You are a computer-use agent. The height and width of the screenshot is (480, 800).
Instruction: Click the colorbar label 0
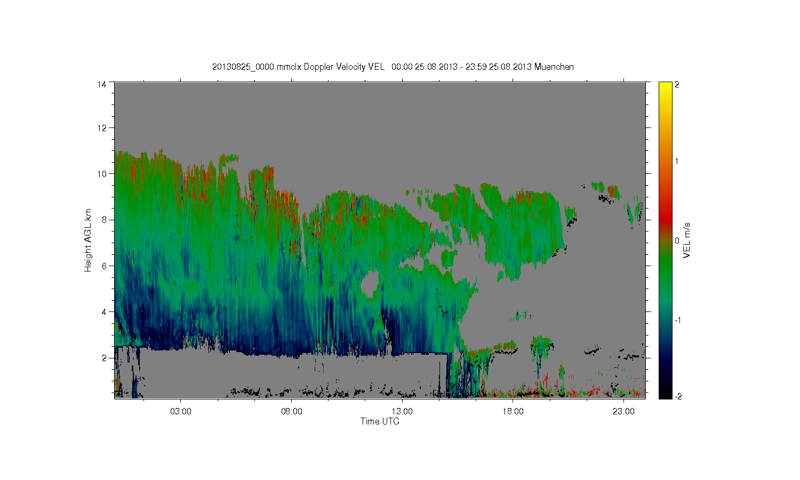coord(677,241)
